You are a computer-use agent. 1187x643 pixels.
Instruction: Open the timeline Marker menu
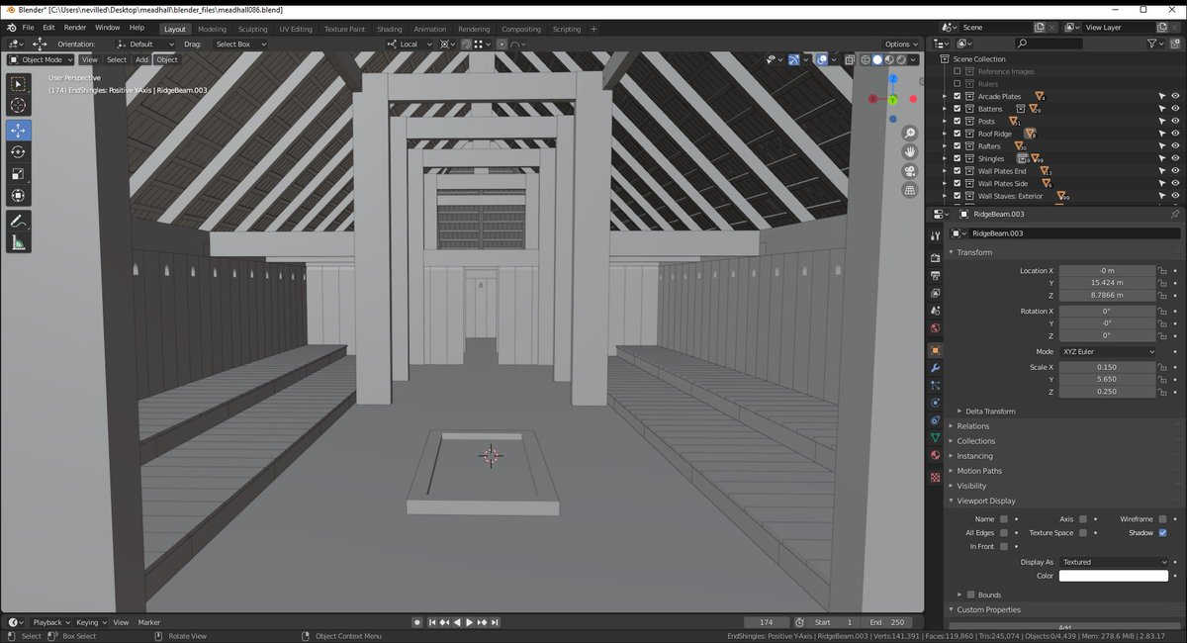[x=149, y=622]
